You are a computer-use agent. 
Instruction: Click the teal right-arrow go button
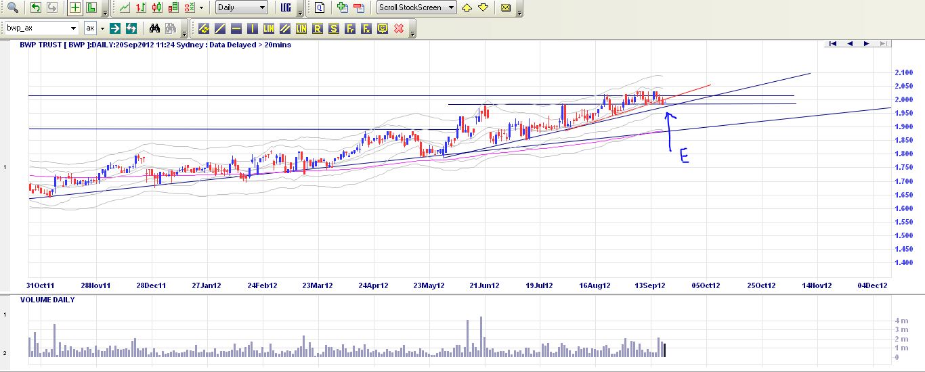point(115,28)
